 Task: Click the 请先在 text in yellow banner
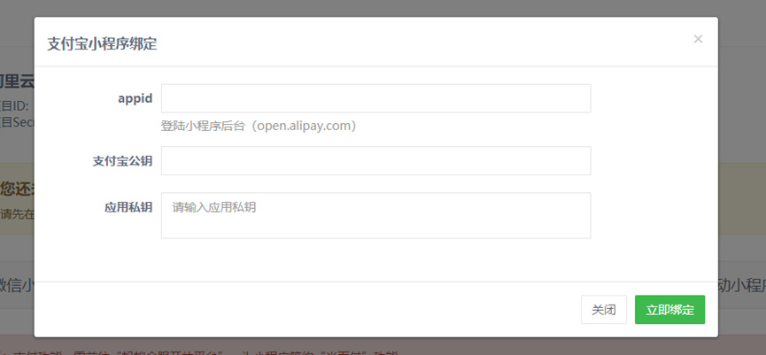point(17,214)
